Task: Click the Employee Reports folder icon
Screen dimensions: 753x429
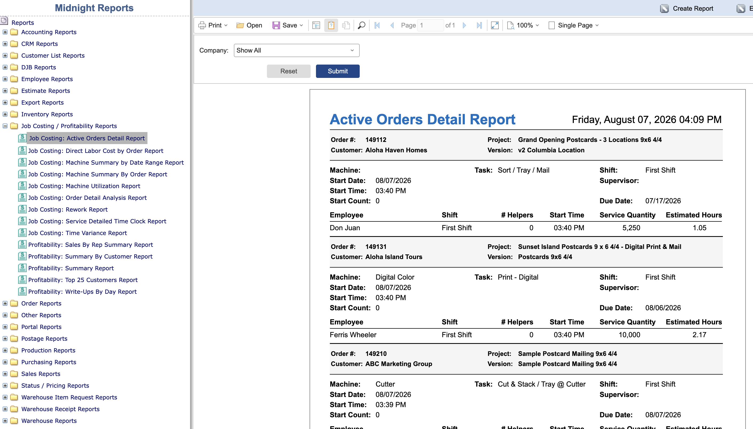Action: click(14, 79)
